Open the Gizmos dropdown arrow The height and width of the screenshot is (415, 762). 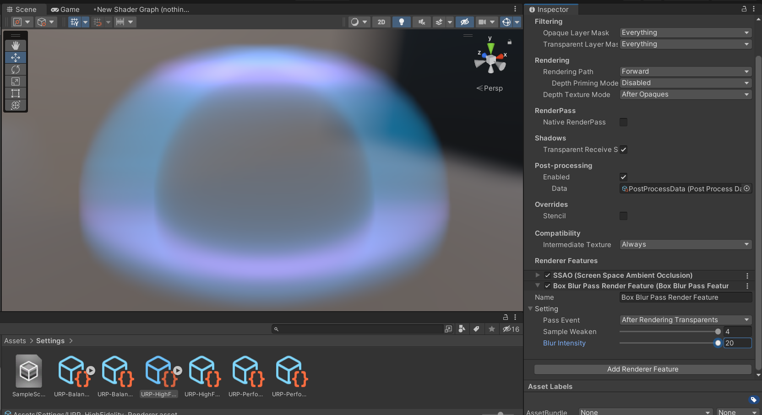coord(517,22)
